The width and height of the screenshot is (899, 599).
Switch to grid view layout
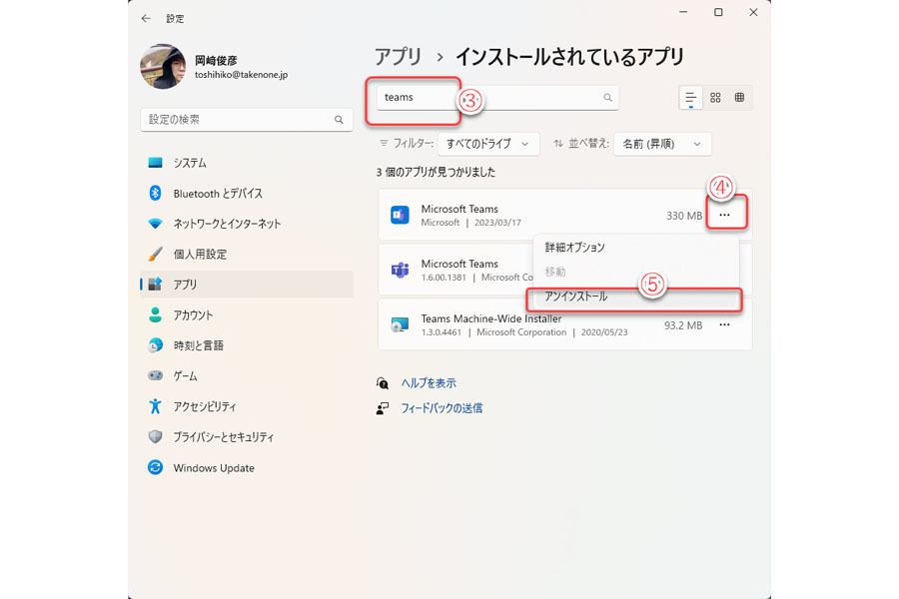[715, 98]
